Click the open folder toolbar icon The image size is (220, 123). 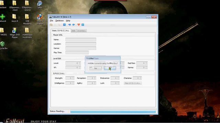[51, 25]
